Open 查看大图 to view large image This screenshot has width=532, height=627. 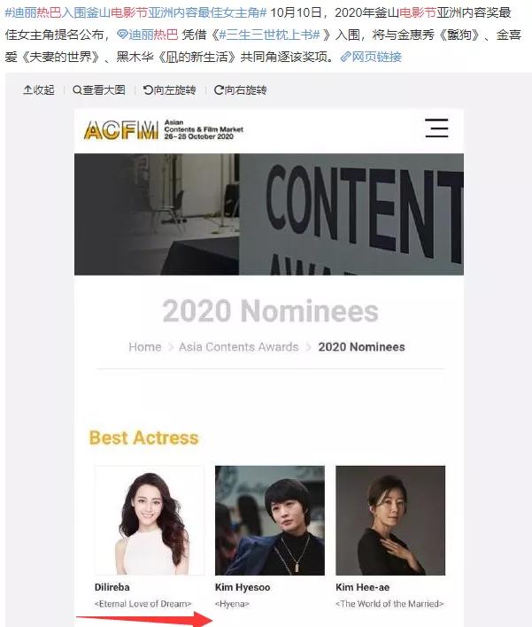tap(99, 90)
